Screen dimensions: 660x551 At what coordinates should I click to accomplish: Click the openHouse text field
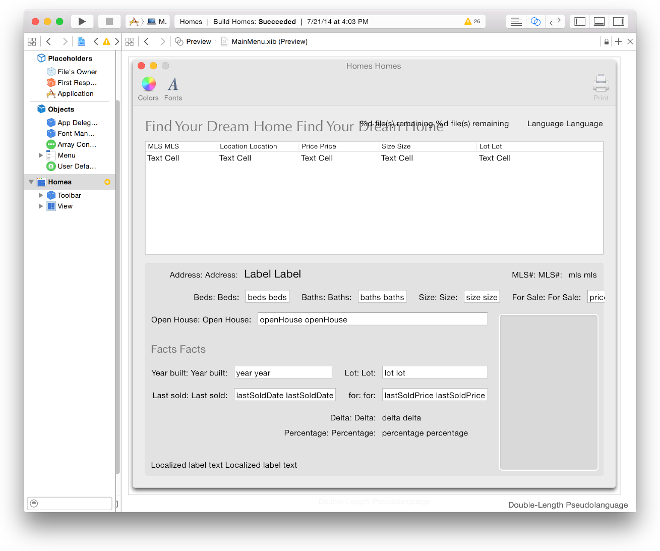[x=372, y=319]
